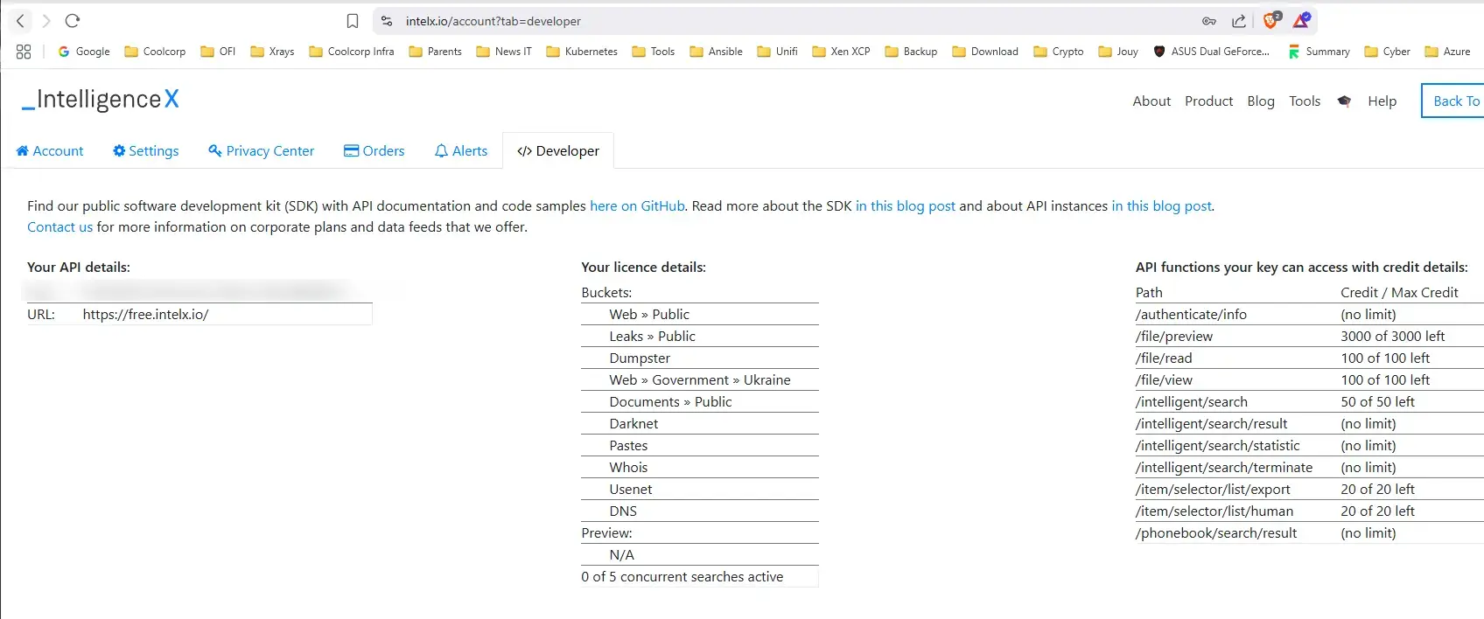The height and width of the screenshot is (619, 1484).
Task: Open the Google bookmark
Action: (x=84, y=52)
